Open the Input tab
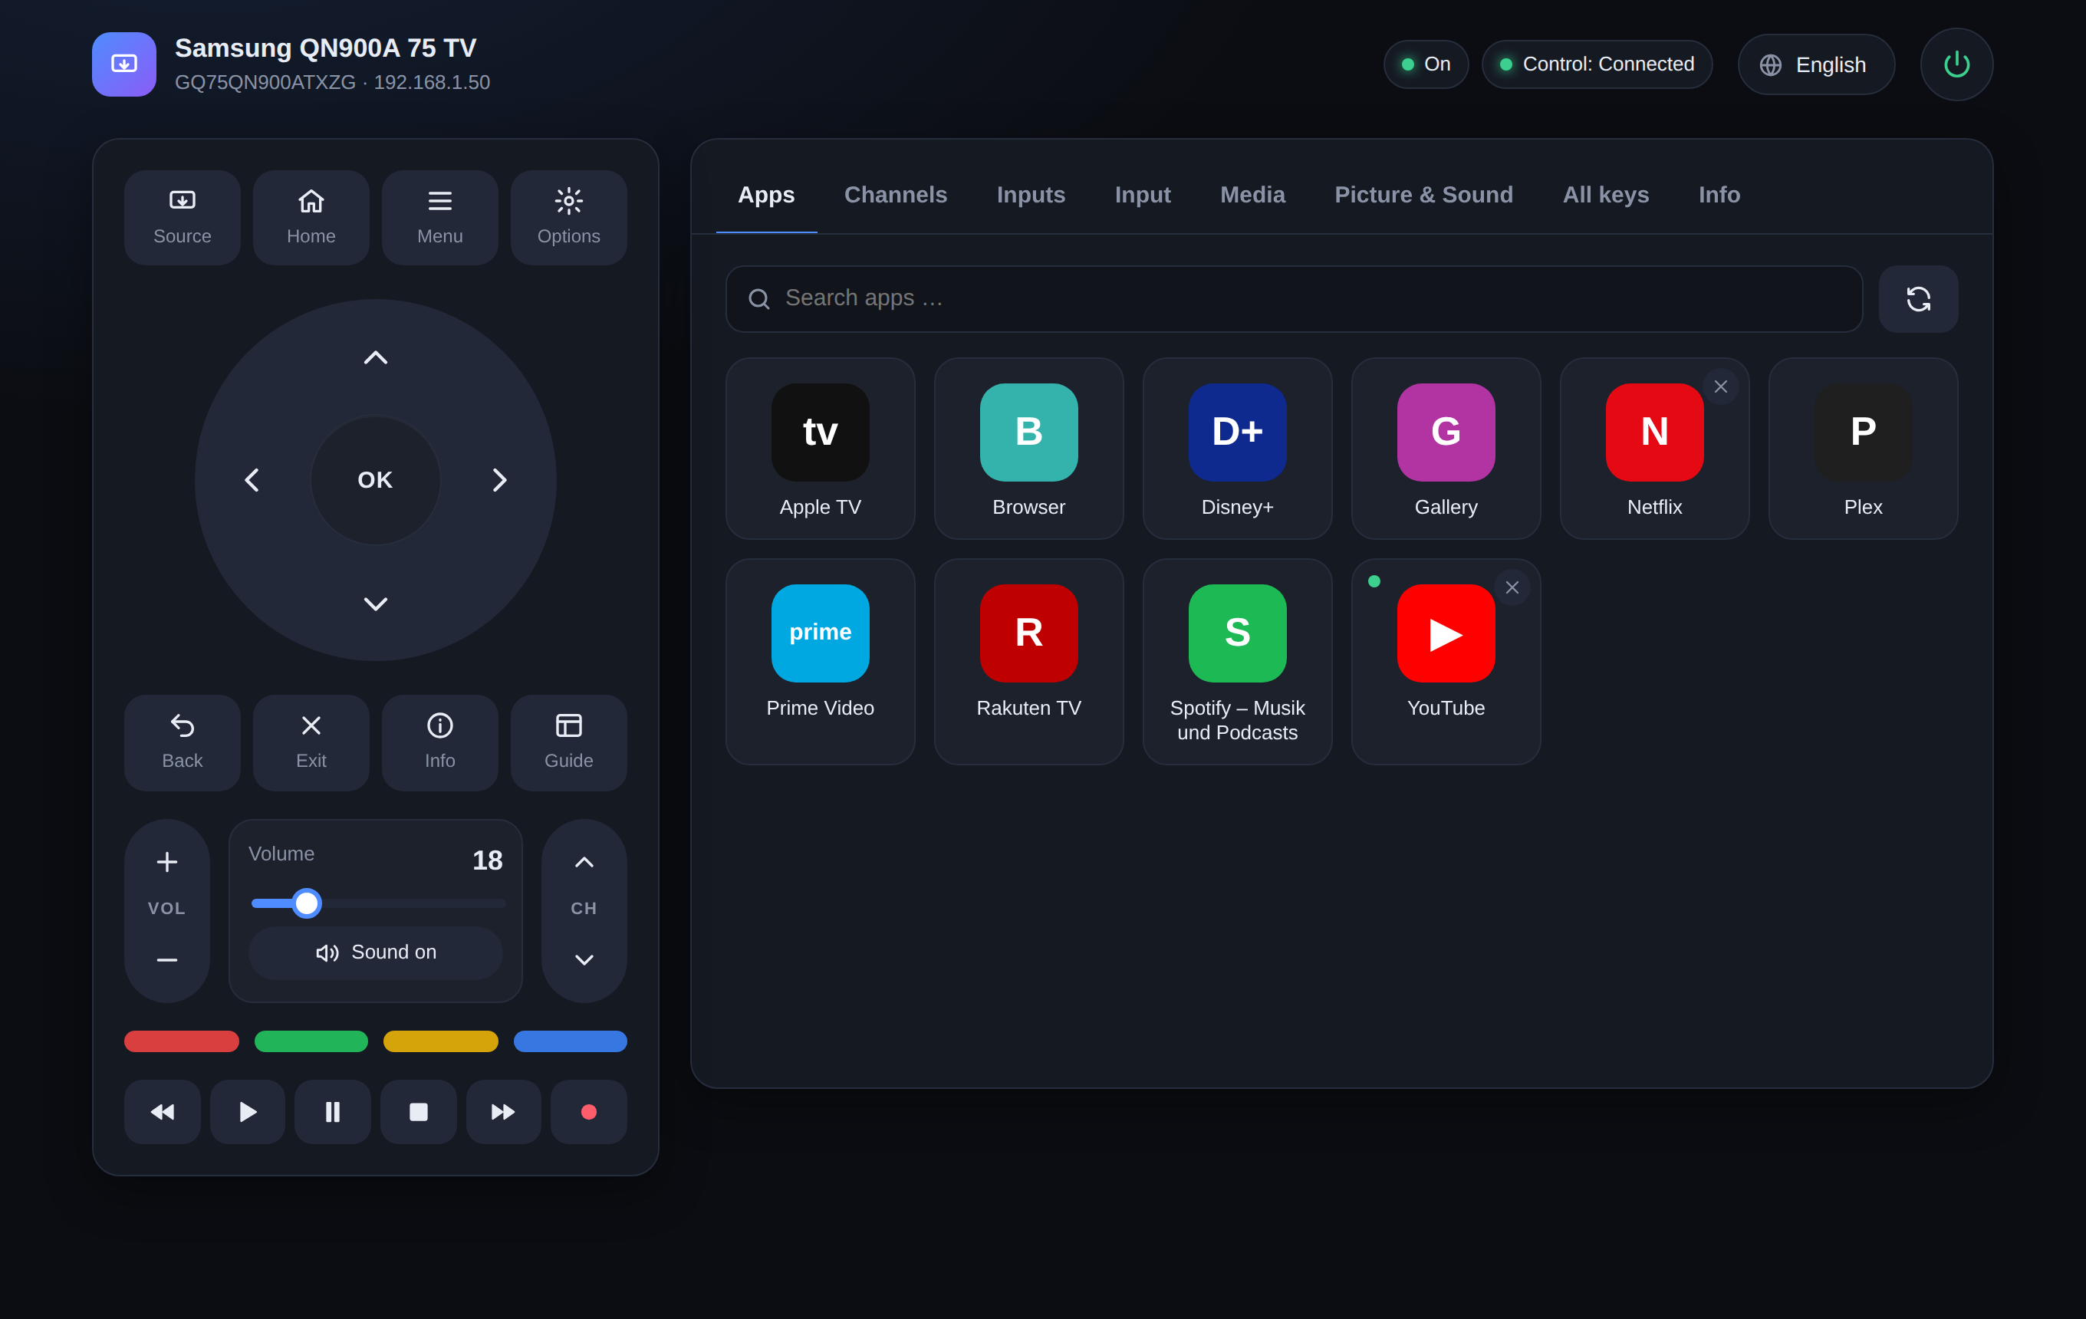The height and width of the screenshot is (1319, 2086). pos(1143,195)
